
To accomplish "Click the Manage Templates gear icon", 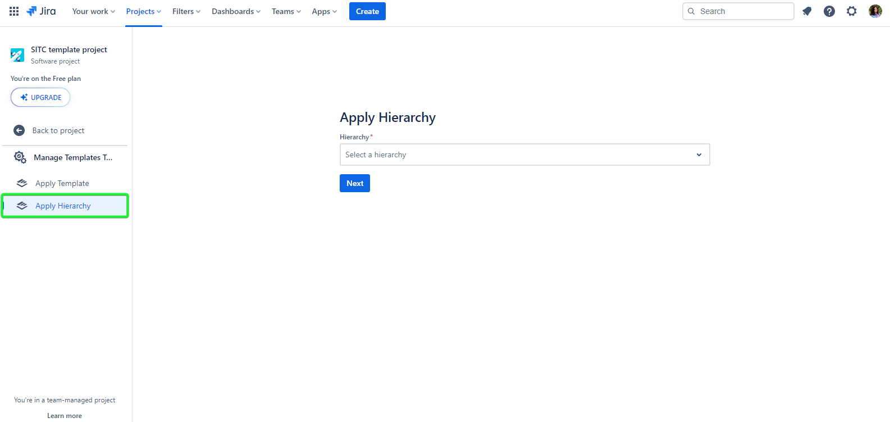I will 20,157.
